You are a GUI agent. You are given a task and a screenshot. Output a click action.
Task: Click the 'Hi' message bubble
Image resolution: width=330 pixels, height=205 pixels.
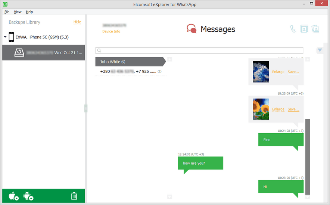pyautogui.click(x=281, y=187)
